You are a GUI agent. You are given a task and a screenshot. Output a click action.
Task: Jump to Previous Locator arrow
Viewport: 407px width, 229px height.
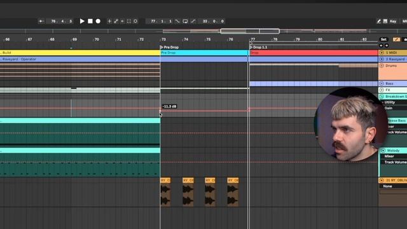pyautogui.click(x=381, y=46)
